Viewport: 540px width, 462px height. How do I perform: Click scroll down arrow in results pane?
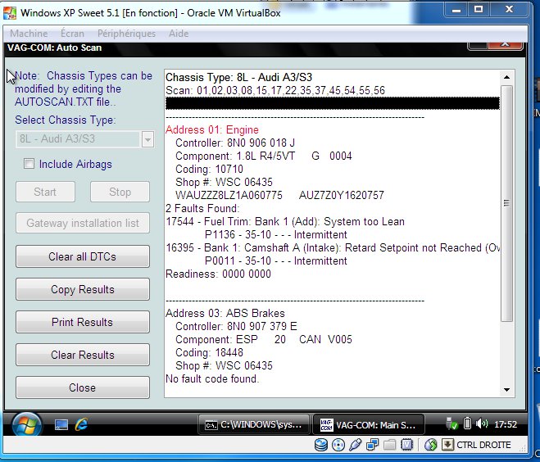[x=506, y=390]
